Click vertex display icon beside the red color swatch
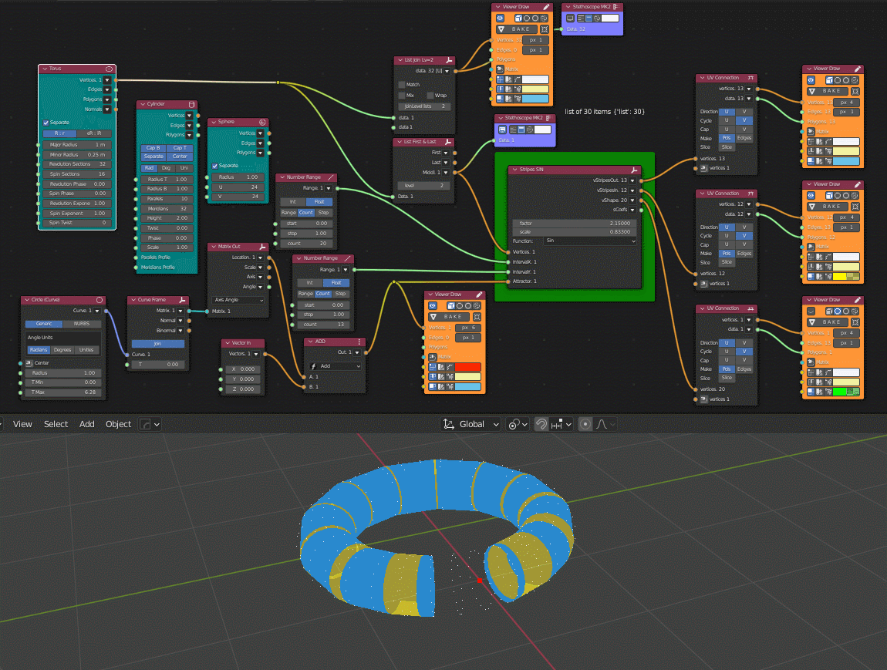Screen dimensions: 887x670 coord(432,367)
